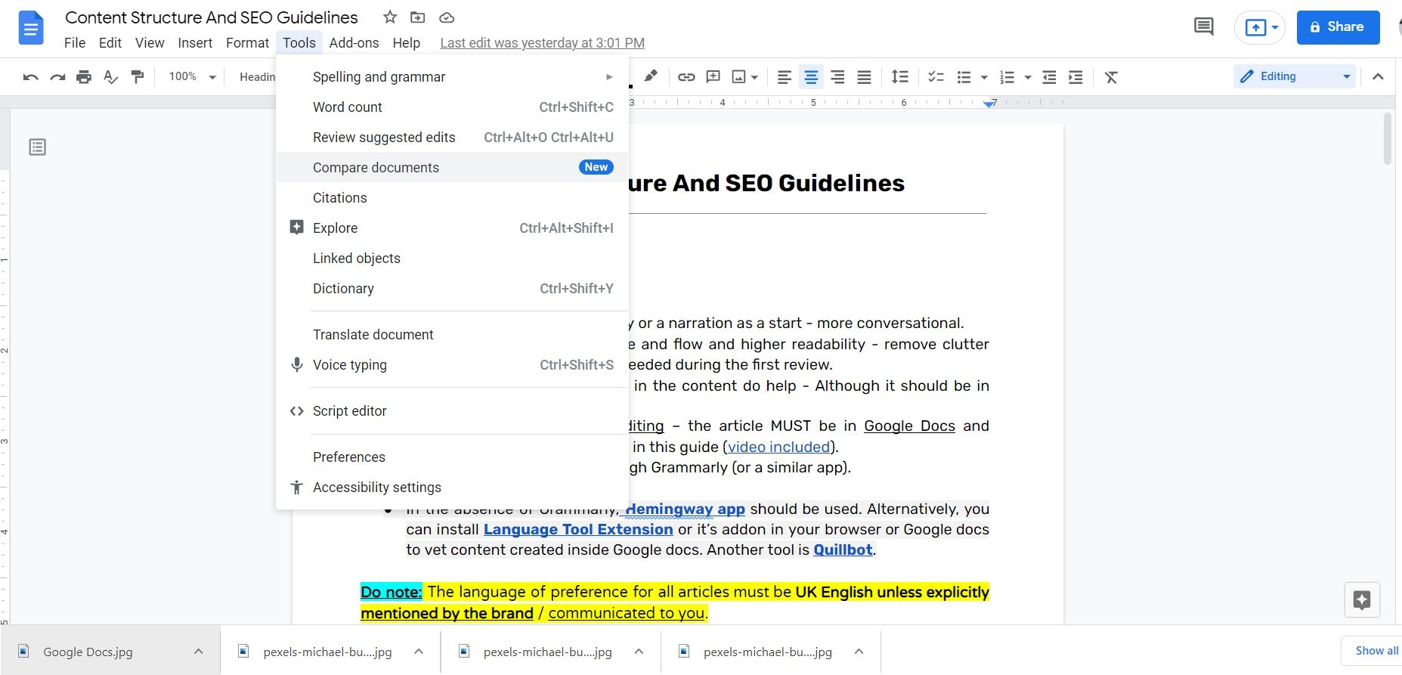Check cloud save status icon
This screenshot has height=675, width=1402.
447,17
